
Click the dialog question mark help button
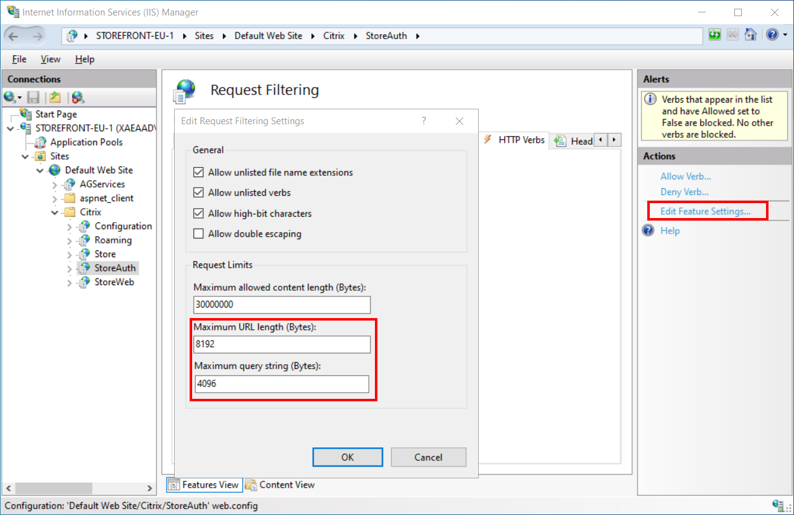pos(424,121)
